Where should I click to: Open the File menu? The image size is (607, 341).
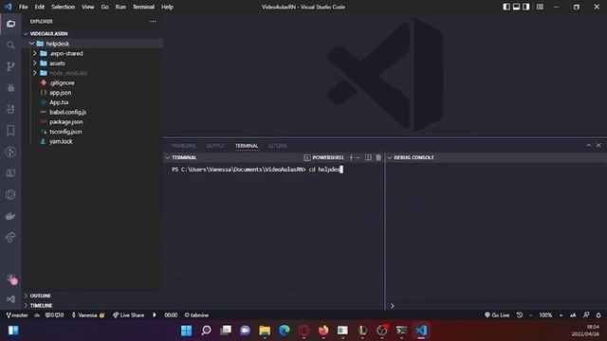coord(23,7)
